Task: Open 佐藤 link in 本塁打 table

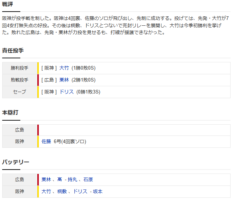Action: point(46,142)
